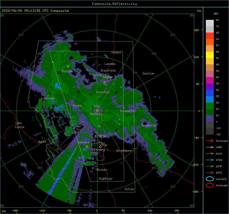This screenshot has height=214, width=229.
Task: Pick the blue 33-36 dBZ swatch
Action: pyautogui.click(x=210, y=93)
